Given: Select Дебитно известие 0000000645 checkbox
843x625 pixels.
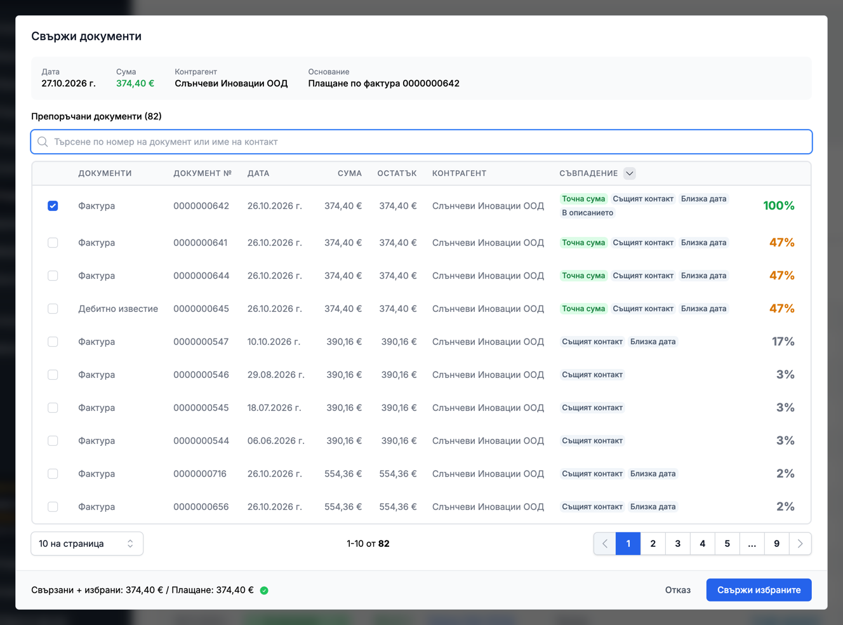Looking at the screenshot, I should pyautogui.click(x=53, y=309).
